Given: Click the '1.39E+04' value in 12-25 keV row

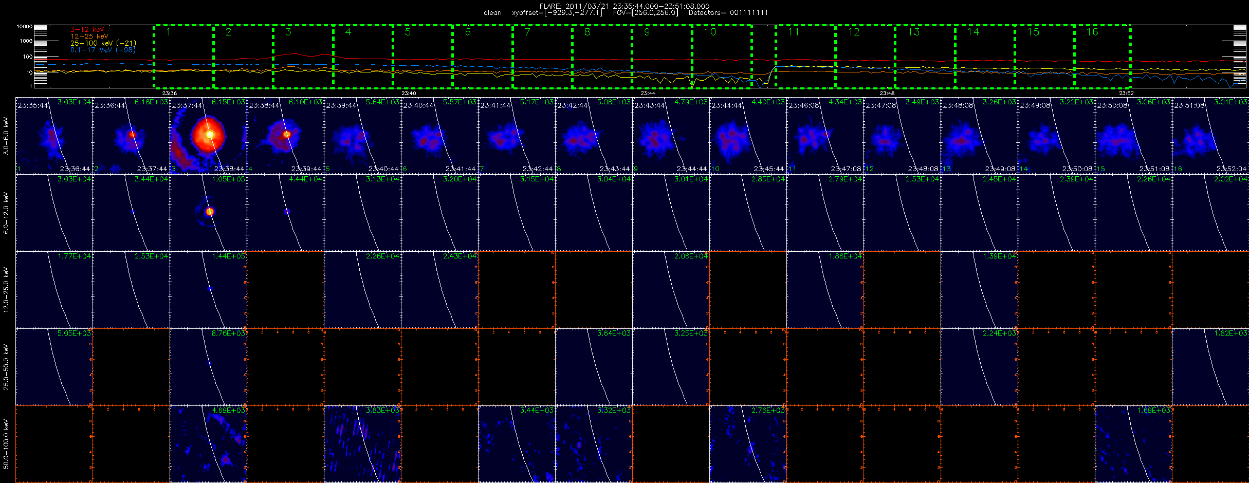Looking at the screenshot, I should pyautogui.click(x=999, y=256).
